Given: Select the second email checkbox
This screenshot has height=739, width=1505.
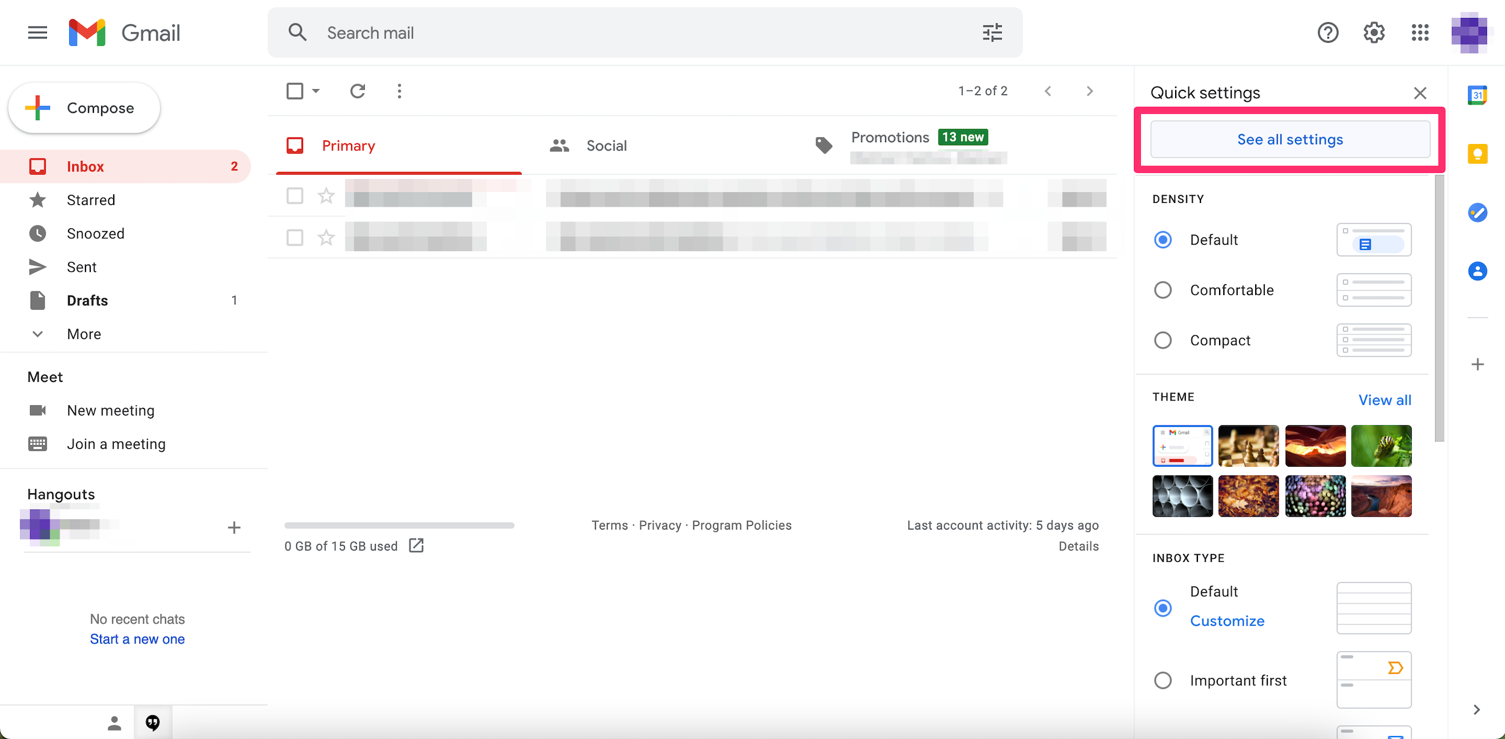Looking at the screenshot, I should (x=295, y=238).
